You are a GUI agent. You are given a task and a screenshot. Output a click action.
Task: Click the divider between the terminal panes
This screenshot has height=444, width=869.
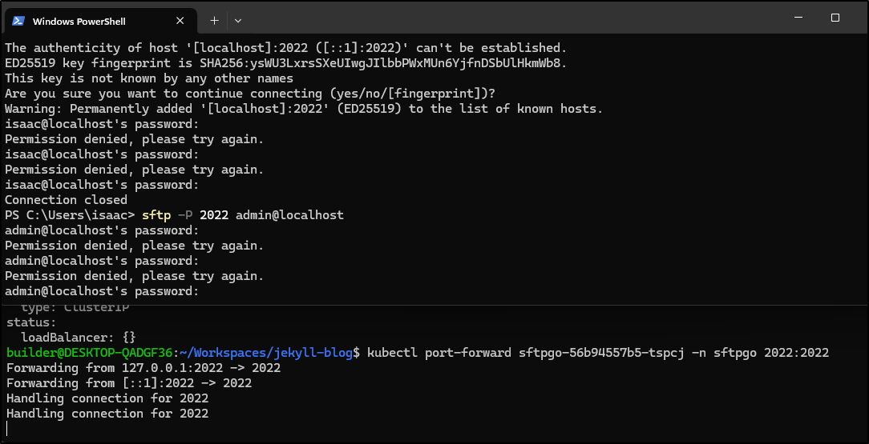[434, 305]
